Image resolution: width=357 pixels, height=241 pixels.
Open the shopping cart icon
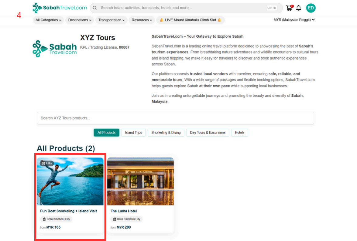(289, 8)
